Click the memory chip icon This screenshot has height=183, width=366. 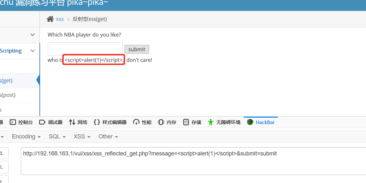161,122
